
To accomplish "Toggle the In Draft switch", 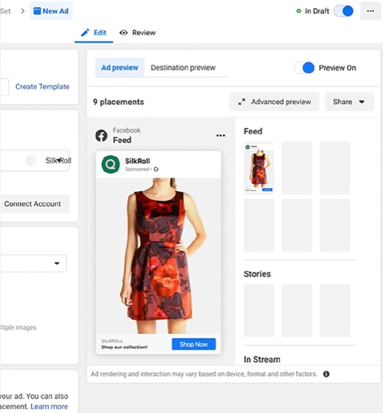I will [343, 11].
